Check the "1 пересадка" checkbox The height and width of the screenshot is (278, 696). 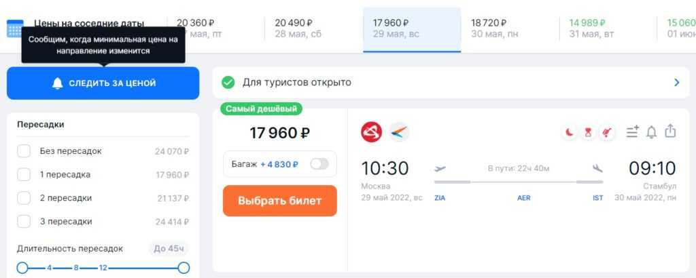pyautogui.click(x=24, y=175)
